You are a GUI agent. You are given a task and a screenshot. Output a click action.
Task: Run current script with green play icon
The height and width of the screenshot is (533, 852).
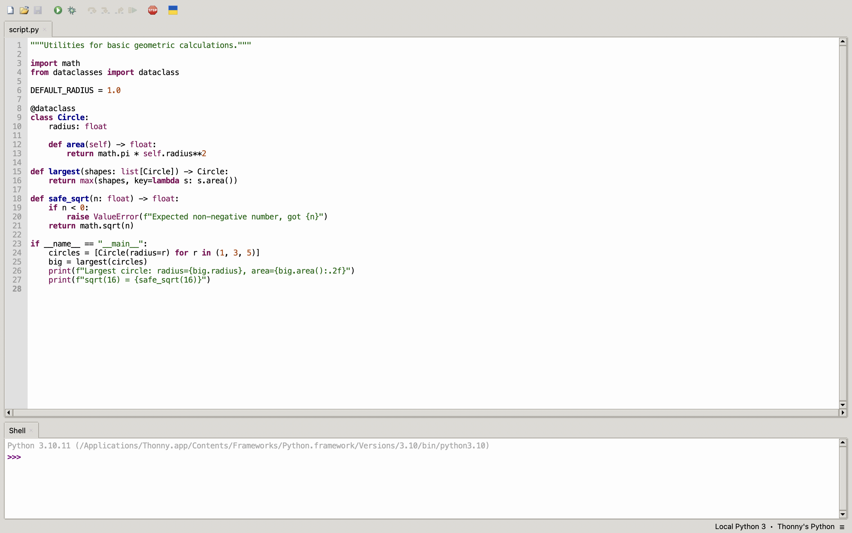58,10
